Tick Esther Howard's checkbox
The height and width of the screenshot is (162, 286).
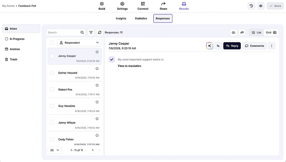[52, 73]
